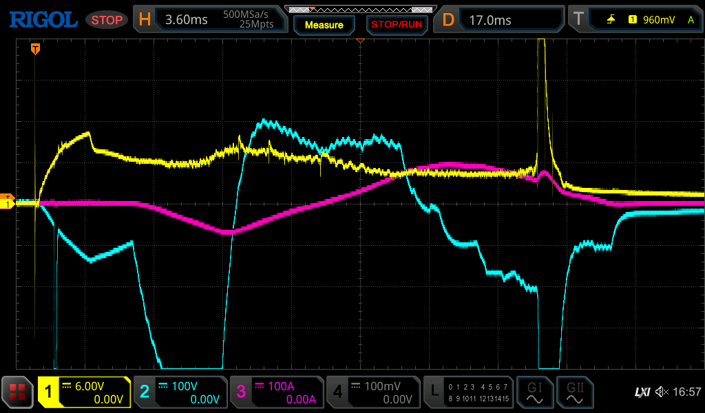This screenshot has width=705, height=413.
Task: Open logic analyzer L digital channels panel
Action: click(468, 392)
